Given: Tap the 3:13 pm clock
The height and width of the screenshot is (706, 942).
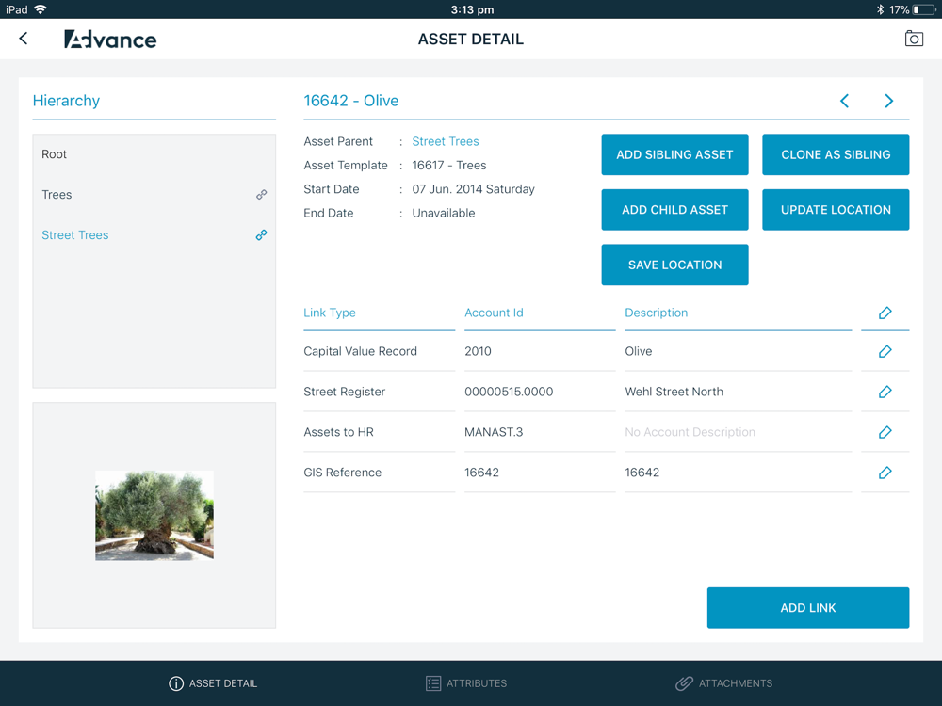Looking at the screenshot, I should (x=472, y=9).
